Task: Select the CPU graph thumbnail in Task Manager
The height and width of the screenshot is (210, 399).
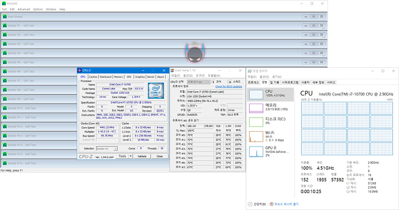Action: click(x=256, y=95)
